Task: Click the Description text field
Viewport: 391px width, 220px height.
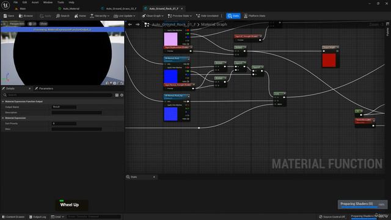Action: (76, 112)
